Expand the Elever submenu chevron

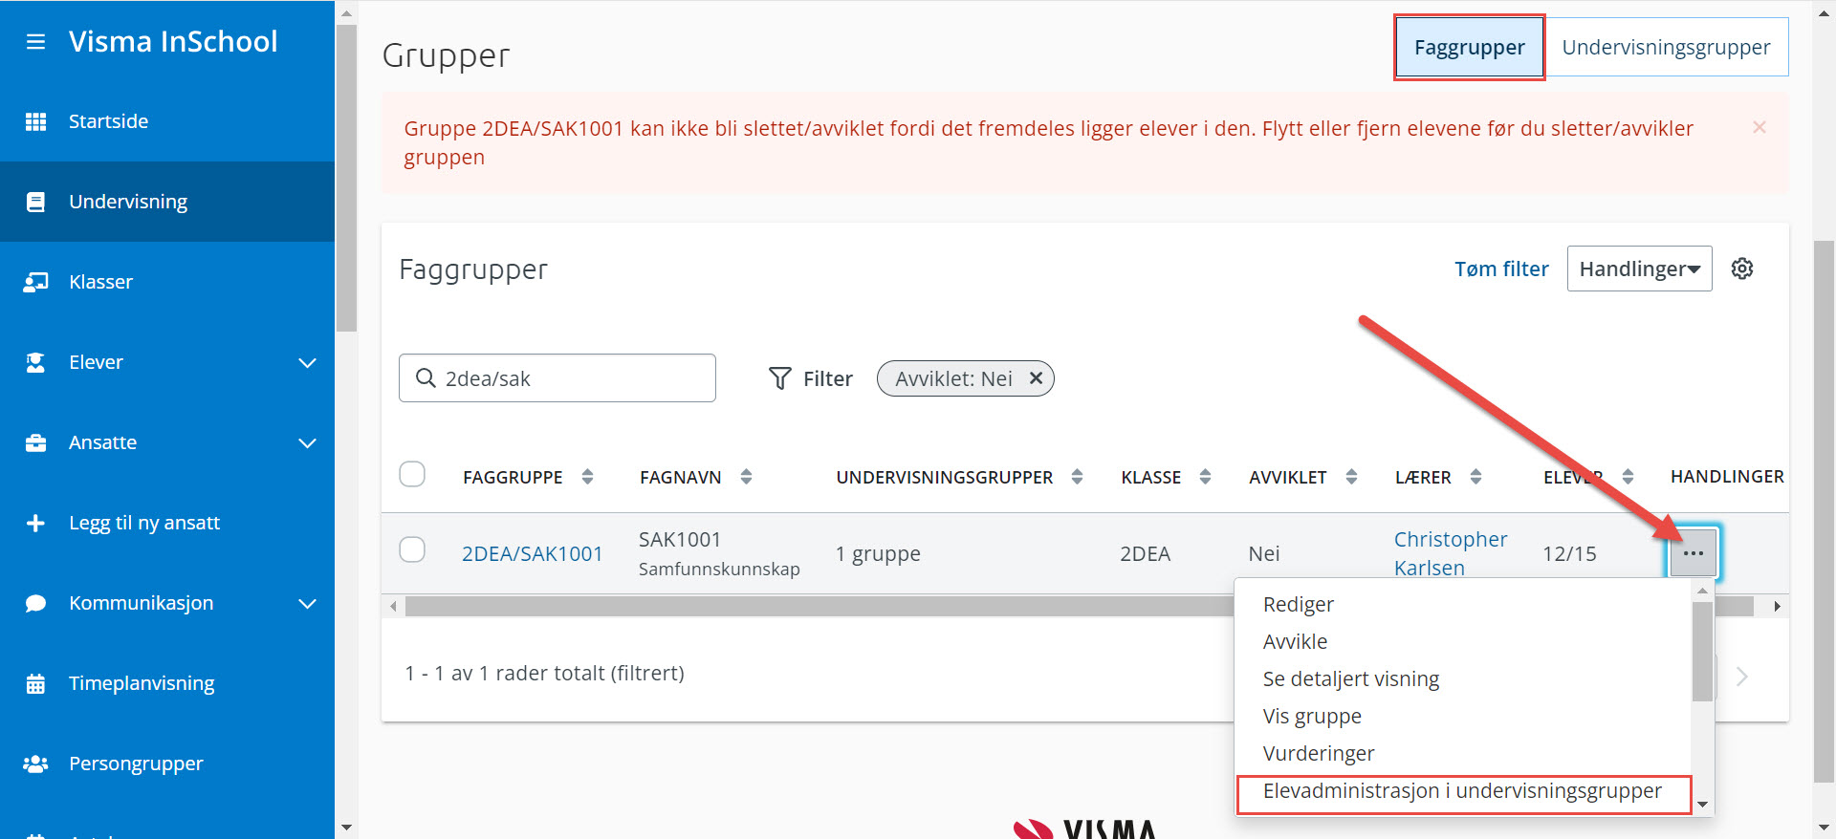[x=307, y=362]
